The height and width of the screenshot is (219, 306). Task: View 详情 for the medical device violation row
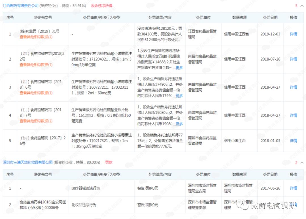[x=293, y=188]
